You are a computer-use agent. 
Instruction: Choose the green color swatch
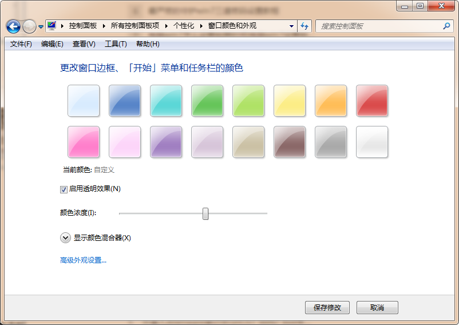click(x=207, y=101)
